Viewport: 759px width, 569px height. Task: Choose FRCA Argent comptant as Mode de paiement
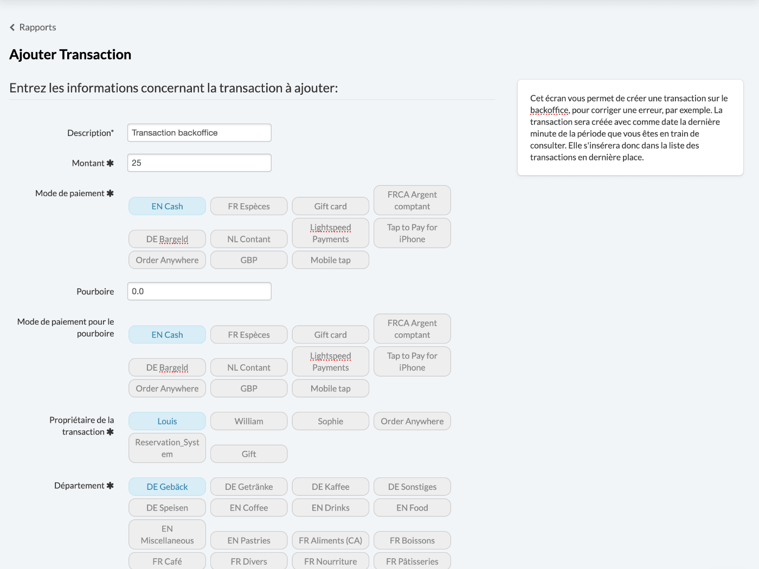pos(412,201)
